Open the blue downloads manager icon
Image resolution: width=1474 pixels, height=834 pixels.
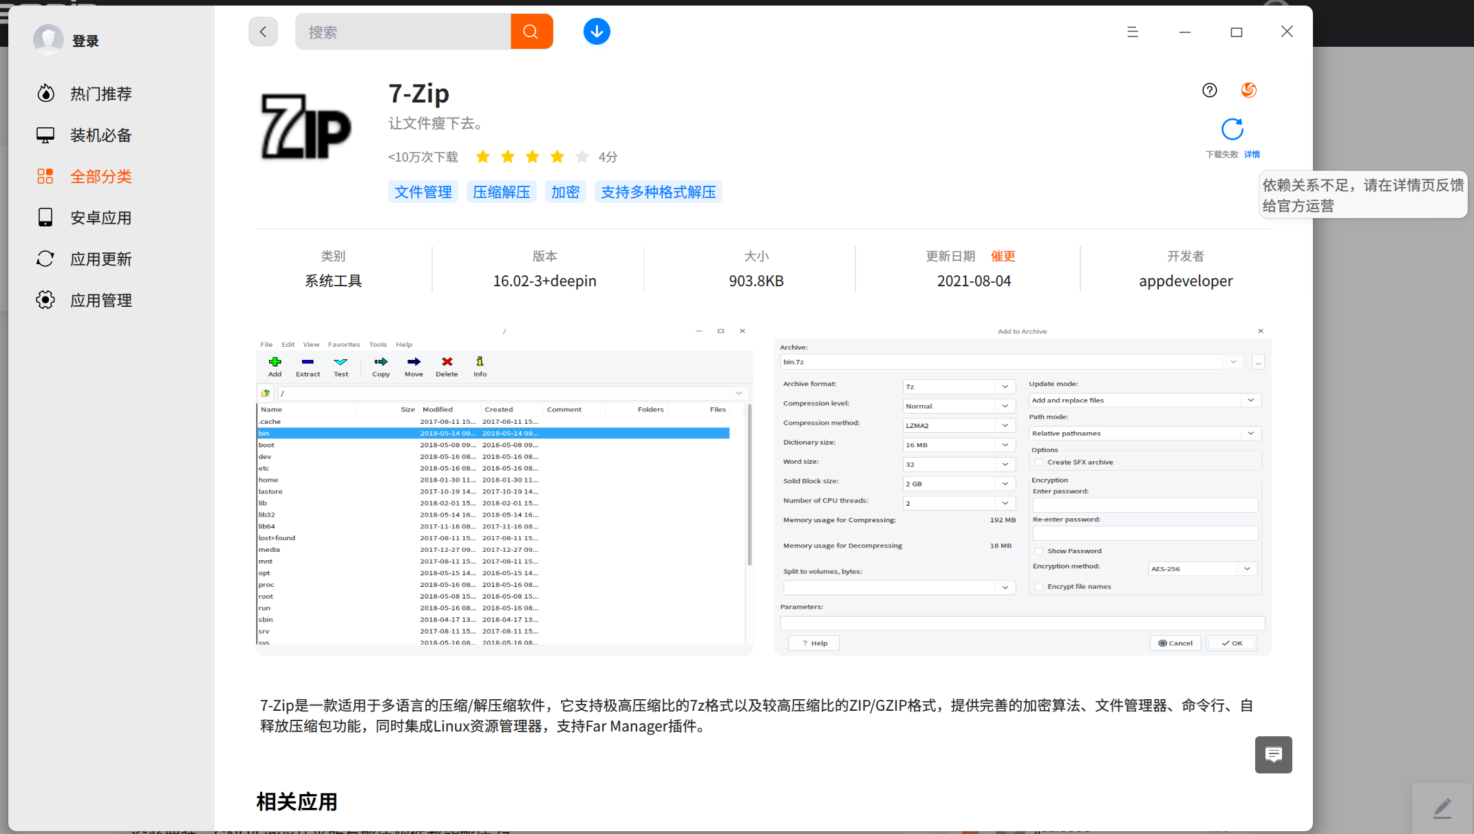click(x=597, y=32)
